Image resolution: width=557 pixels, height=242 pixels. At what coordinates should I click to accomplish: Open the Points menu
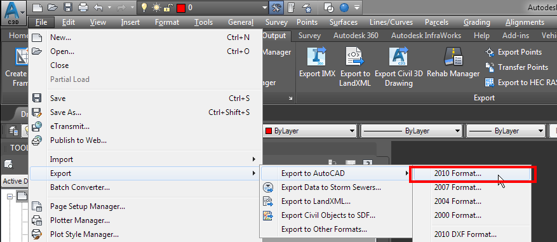tap(307, 22)
